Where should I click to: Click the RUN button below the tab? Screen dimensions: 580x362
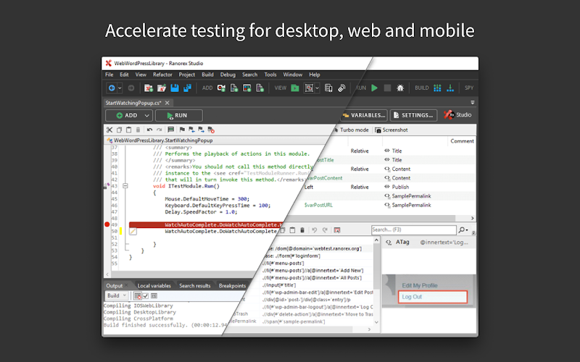pyautogui.click(x=178, y=116)
